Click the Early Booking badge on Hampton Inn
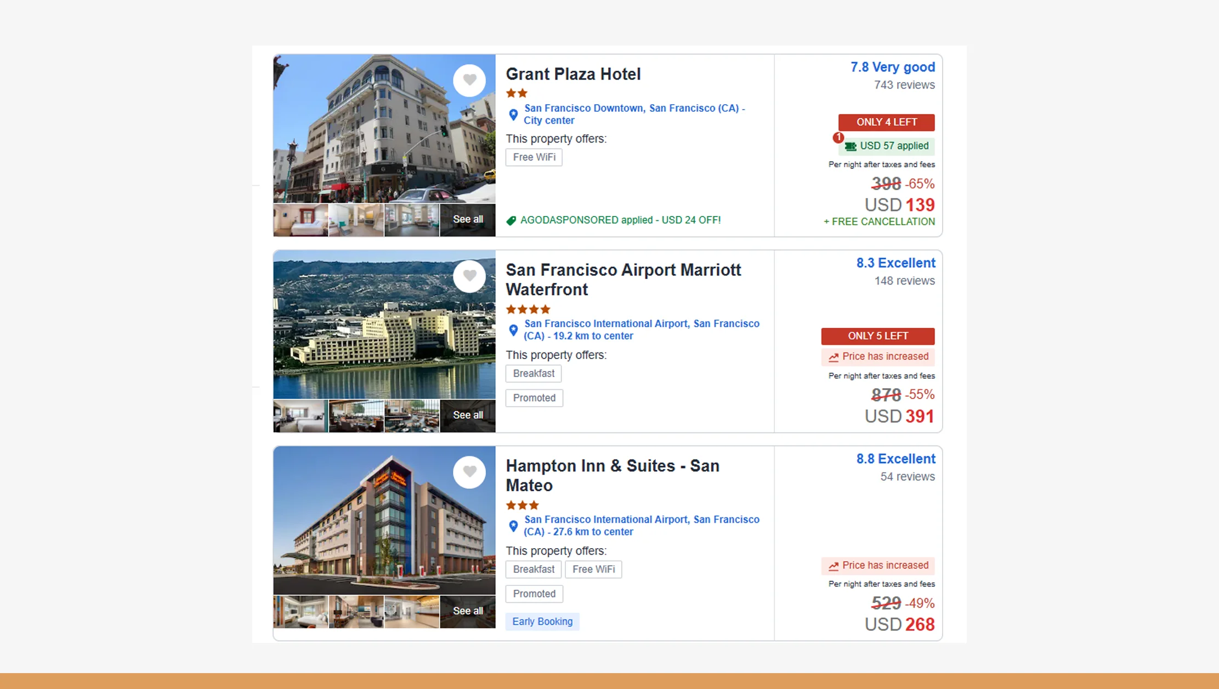The height and width of the screenshot is (689, 1219). (x=542, y=621)
